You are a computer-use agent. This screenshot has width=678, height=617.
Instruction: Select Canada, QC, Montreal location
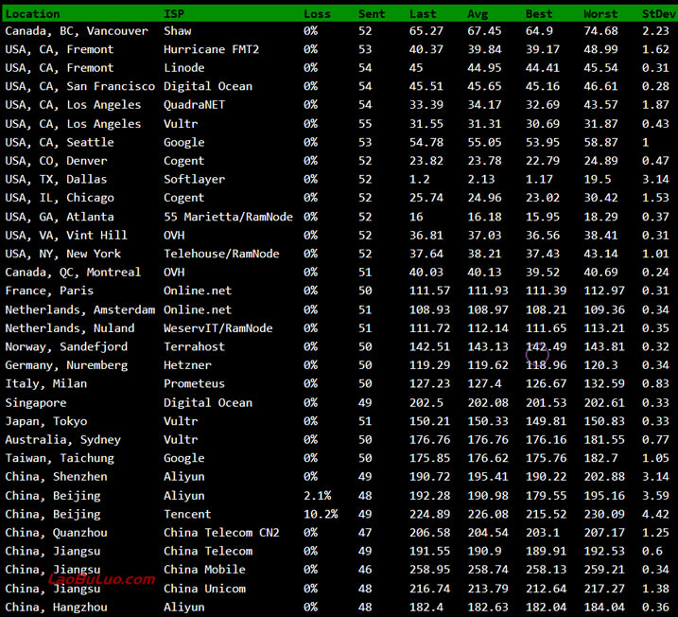[x=73, y=273]
